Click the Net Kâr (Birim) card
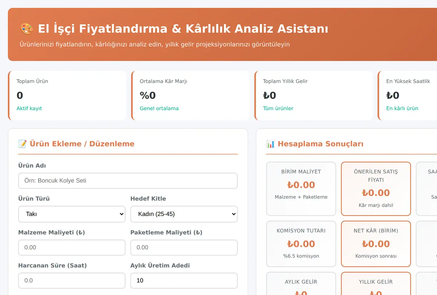The height and width of the screenshot is (295, 437). click(376, 244)
